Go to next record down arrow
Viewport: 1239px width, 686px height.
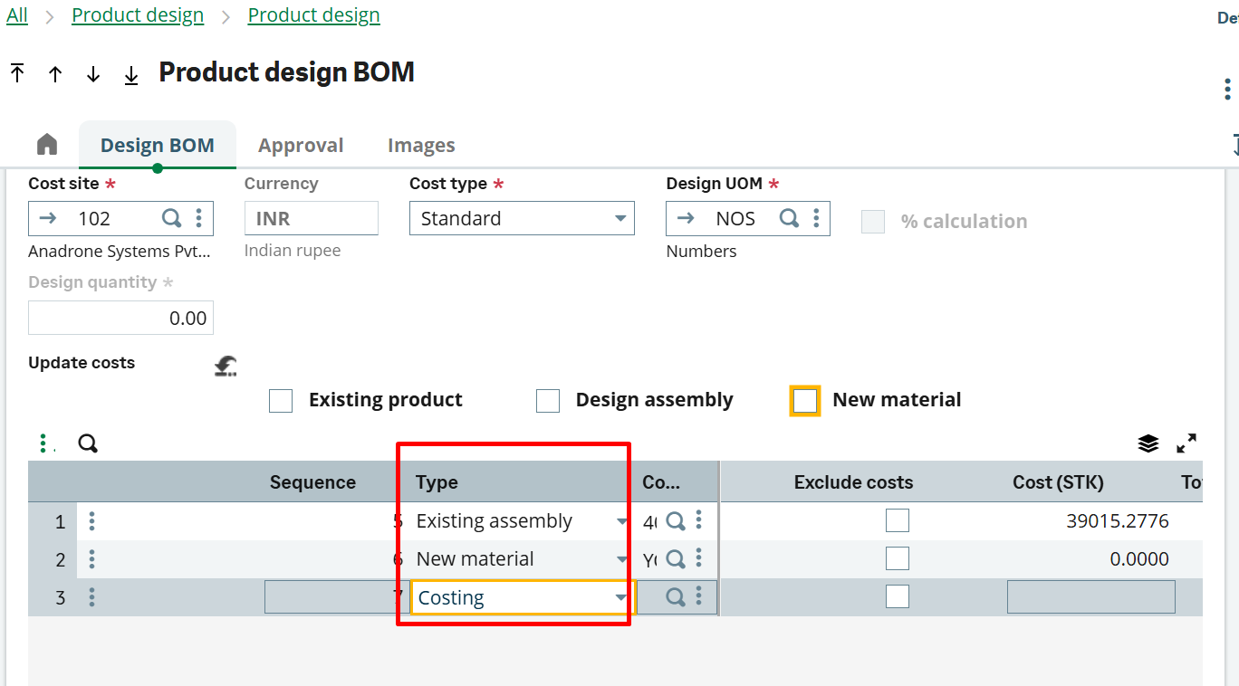pyautogui.click(x=93, y=74)
